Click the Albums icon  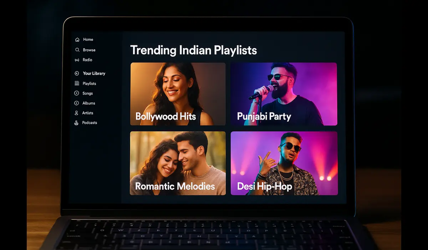[77, 103]
